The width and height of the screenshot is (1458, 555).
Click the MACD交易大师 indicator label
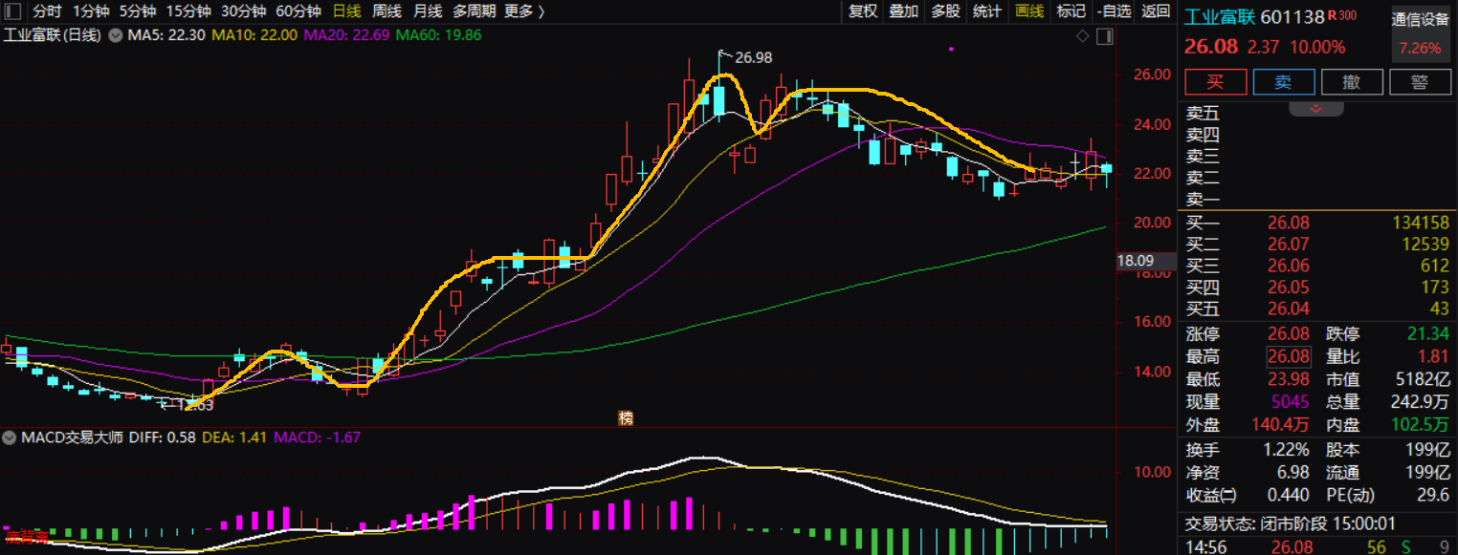click(74, 438)
